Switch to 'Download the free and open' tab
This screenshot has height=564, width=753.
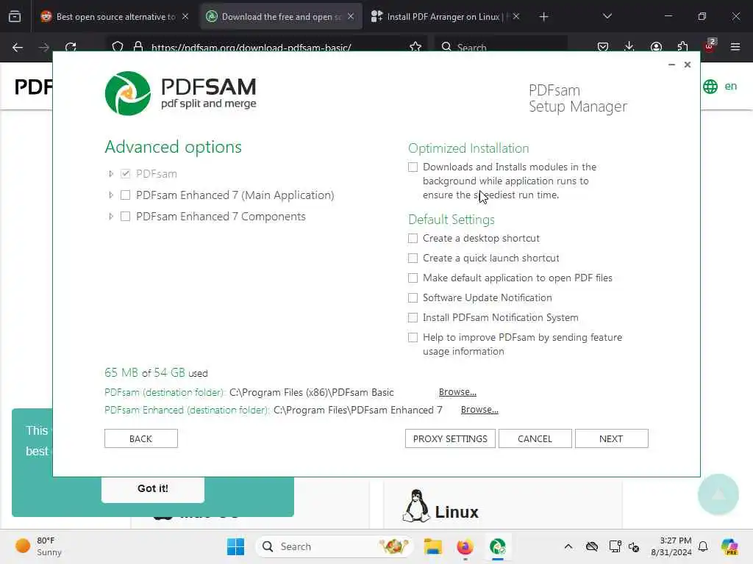pos(281,17)
